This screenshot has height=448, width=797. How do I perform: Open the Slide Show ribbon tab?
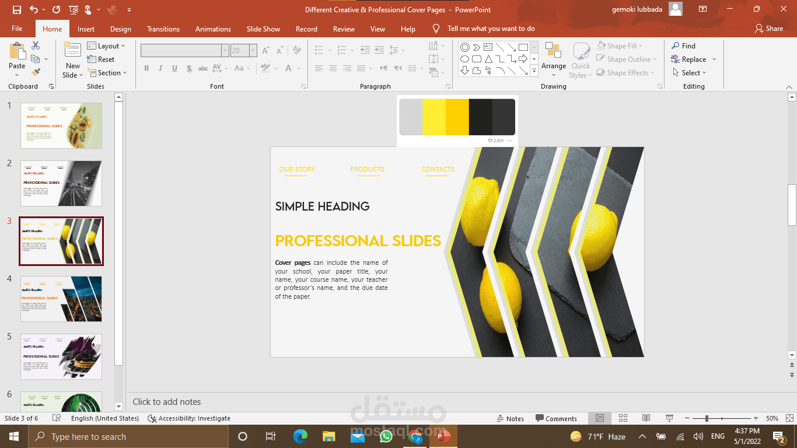tap(263, 29)
